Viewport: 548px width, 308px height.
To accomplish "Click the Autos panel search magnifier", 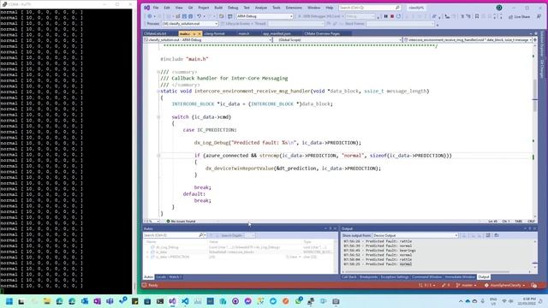I will click(x=201, y=235).
